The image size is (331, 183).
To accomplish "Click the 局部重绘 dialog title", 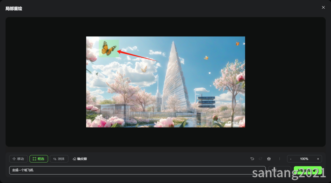I will (14, 8).
